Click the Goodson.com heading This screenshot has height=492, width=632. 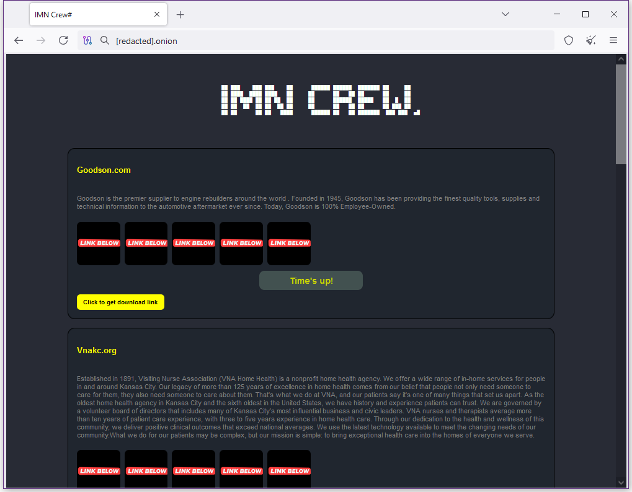click(x=104, y=170)
